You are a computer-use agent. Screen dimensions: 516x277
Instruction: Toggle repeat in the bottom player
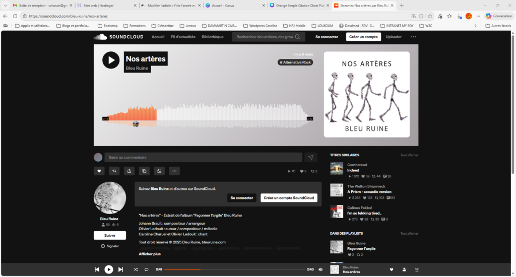point(147,269)
